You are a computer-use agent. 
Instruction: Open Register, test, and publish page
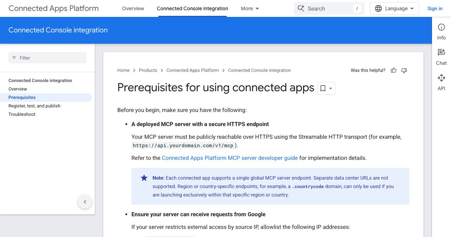pyautogui.click(x=34, y=106)
